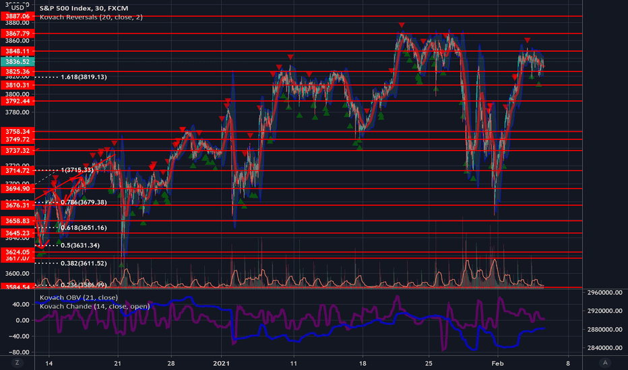The width and height of the screenshot is (628, 370).
Task: Select the 1(3715.33) Fibonacci label
Action: tap(77, 170)
